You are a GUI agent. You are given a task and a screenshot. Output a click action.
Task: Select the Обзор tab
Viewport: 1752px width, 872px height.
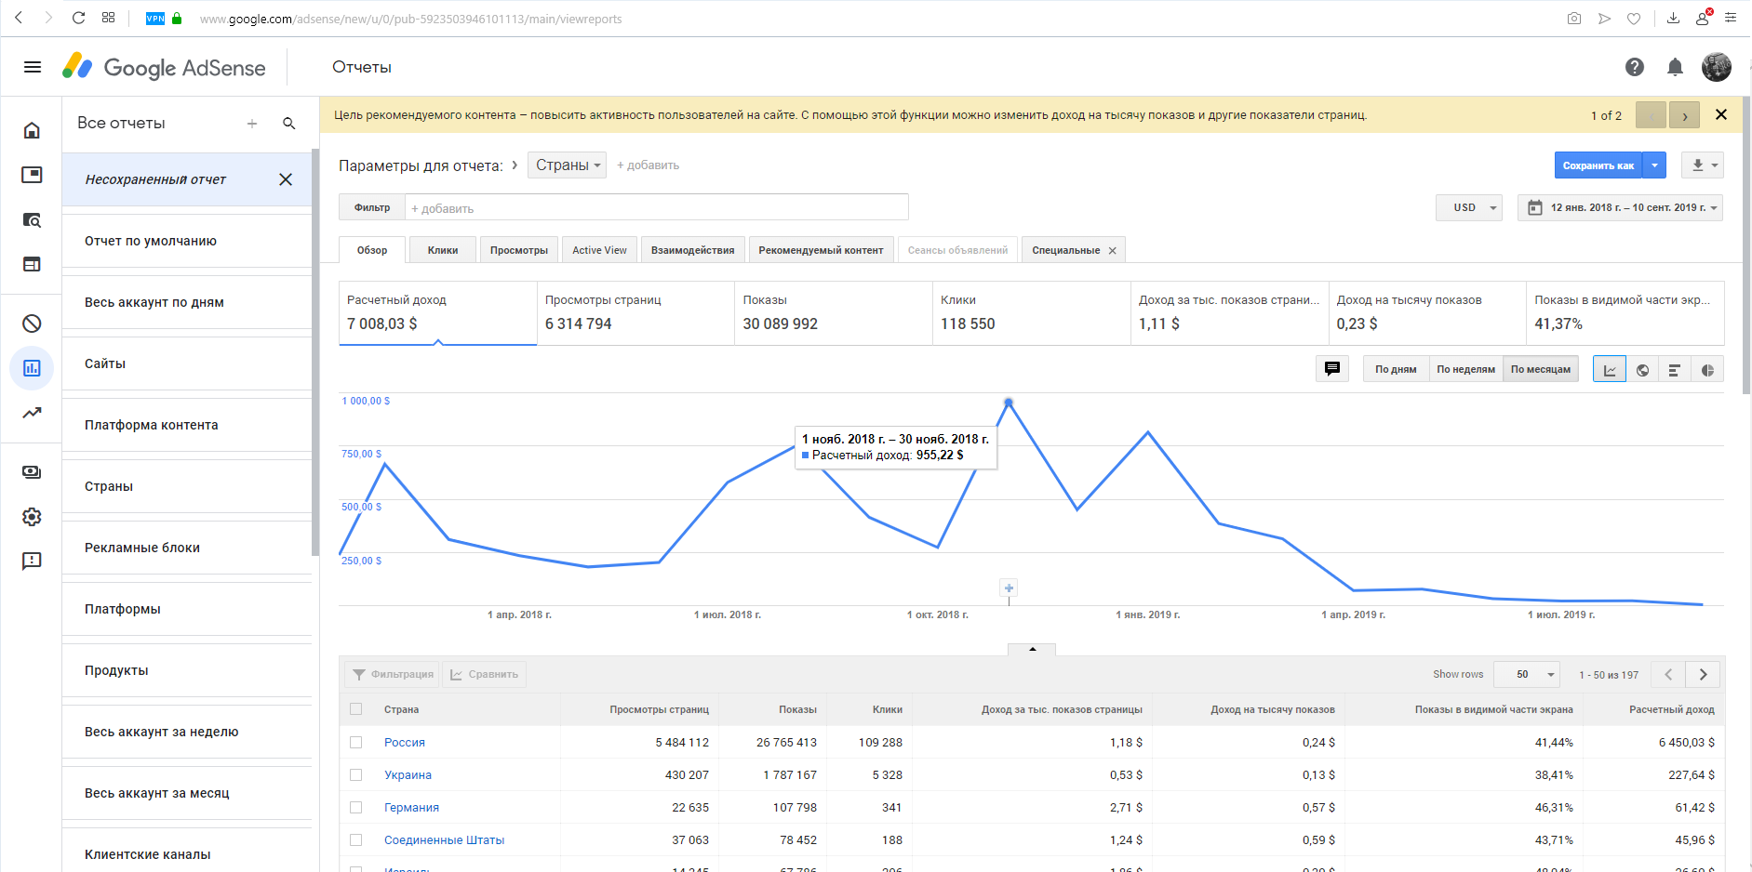click(372, 250)
